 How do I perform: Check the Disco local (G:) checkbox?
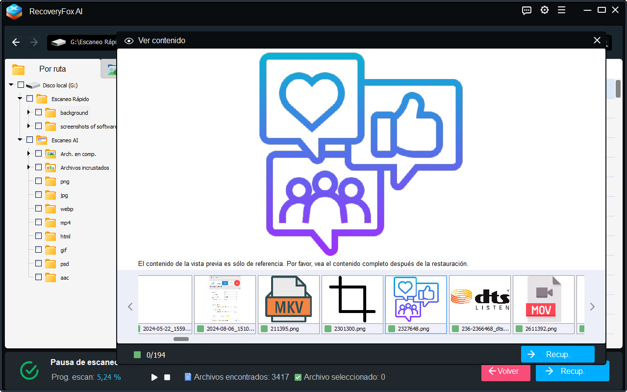21,84
